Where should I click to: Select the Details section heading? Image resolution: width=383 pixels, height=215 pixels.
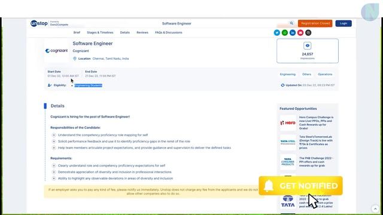pos(57,106)
